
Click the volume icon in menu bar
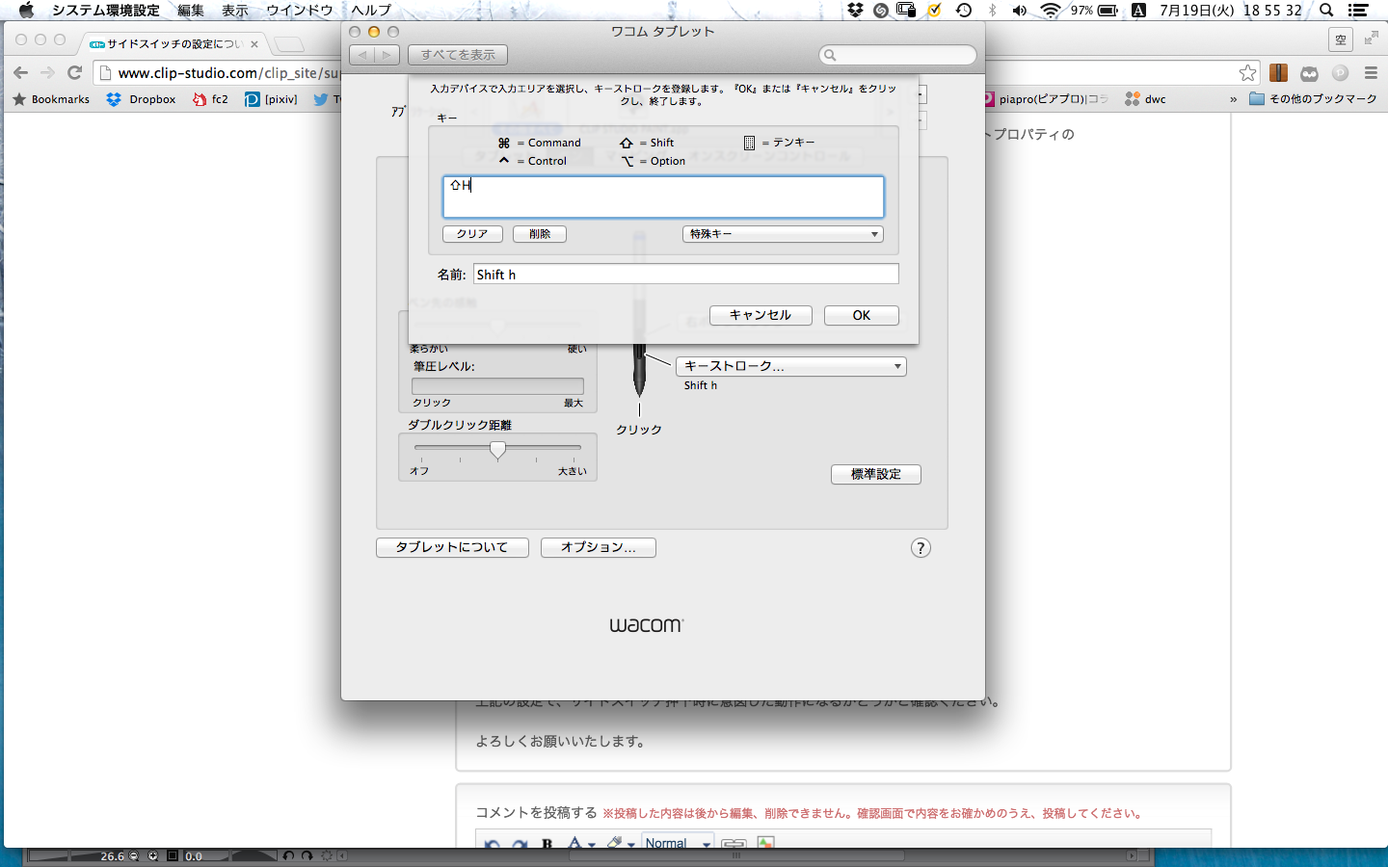1020,11
